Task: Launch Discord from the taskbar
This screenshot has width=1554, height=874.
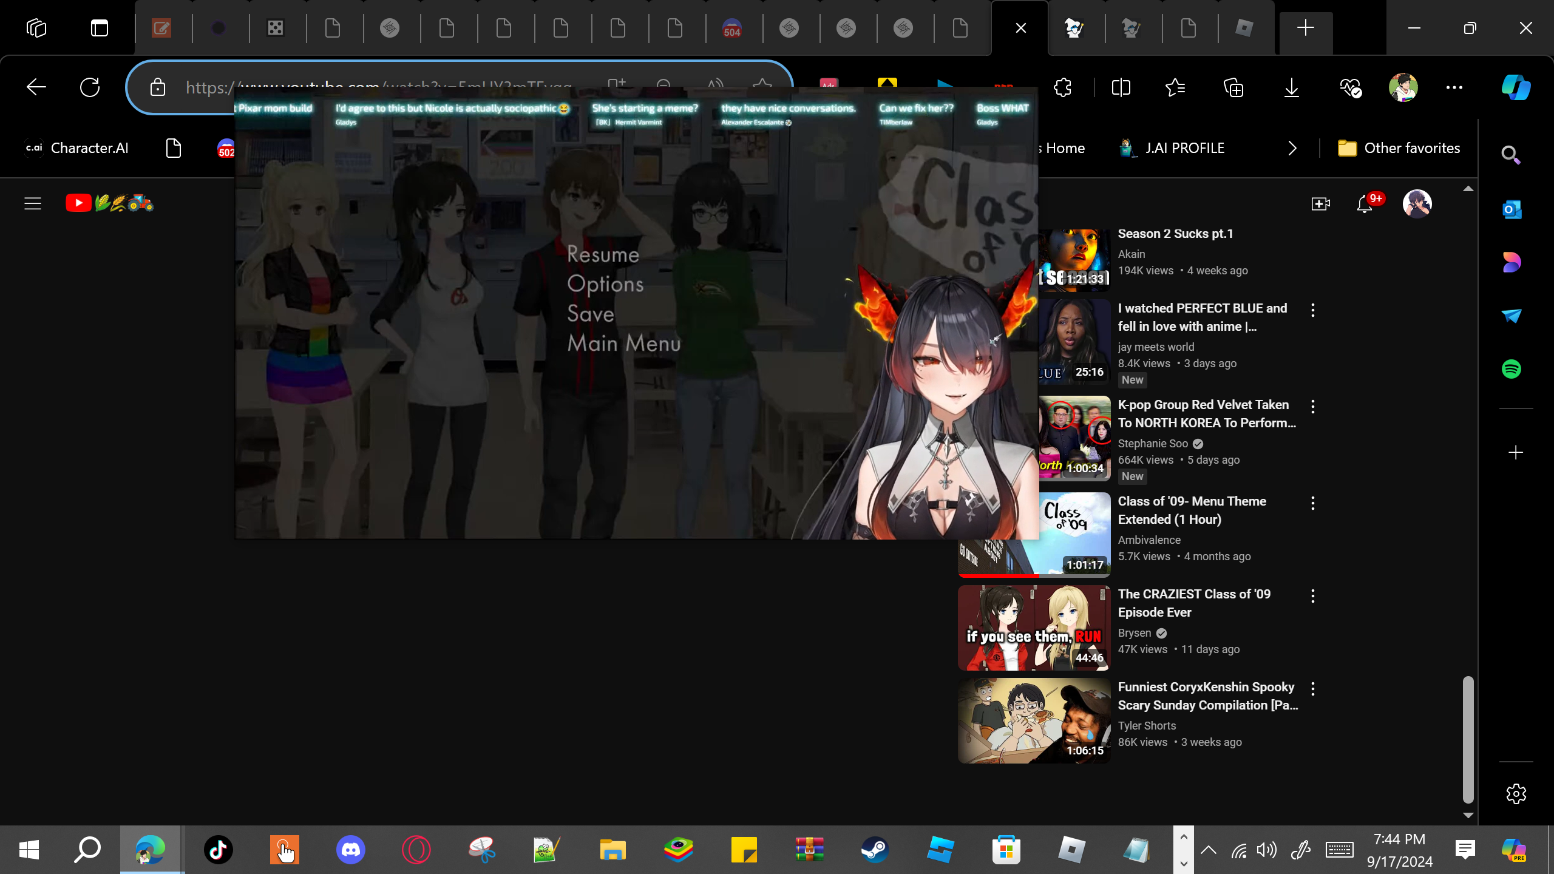Action: 350,850
